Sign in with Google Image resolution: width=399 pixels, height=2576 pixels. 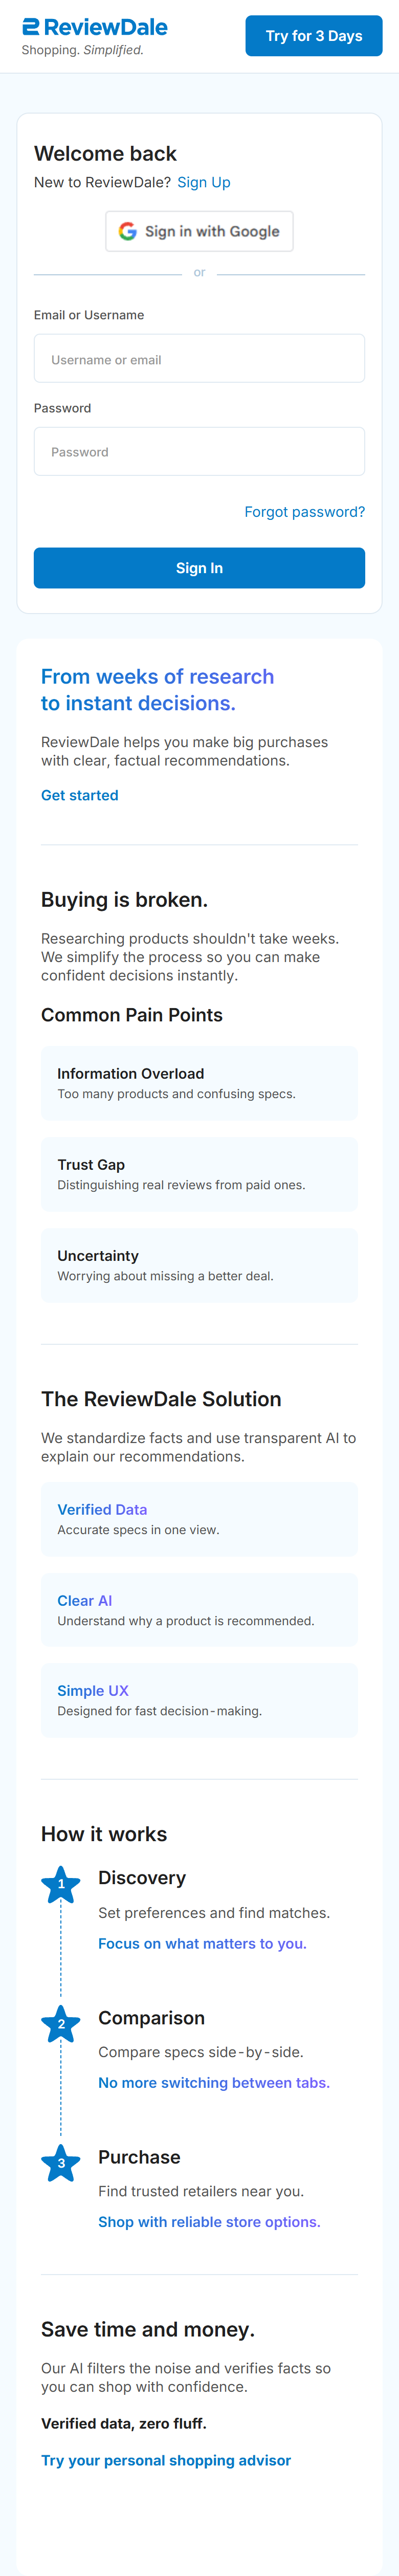pyautogui.click(x=199, y=231)
